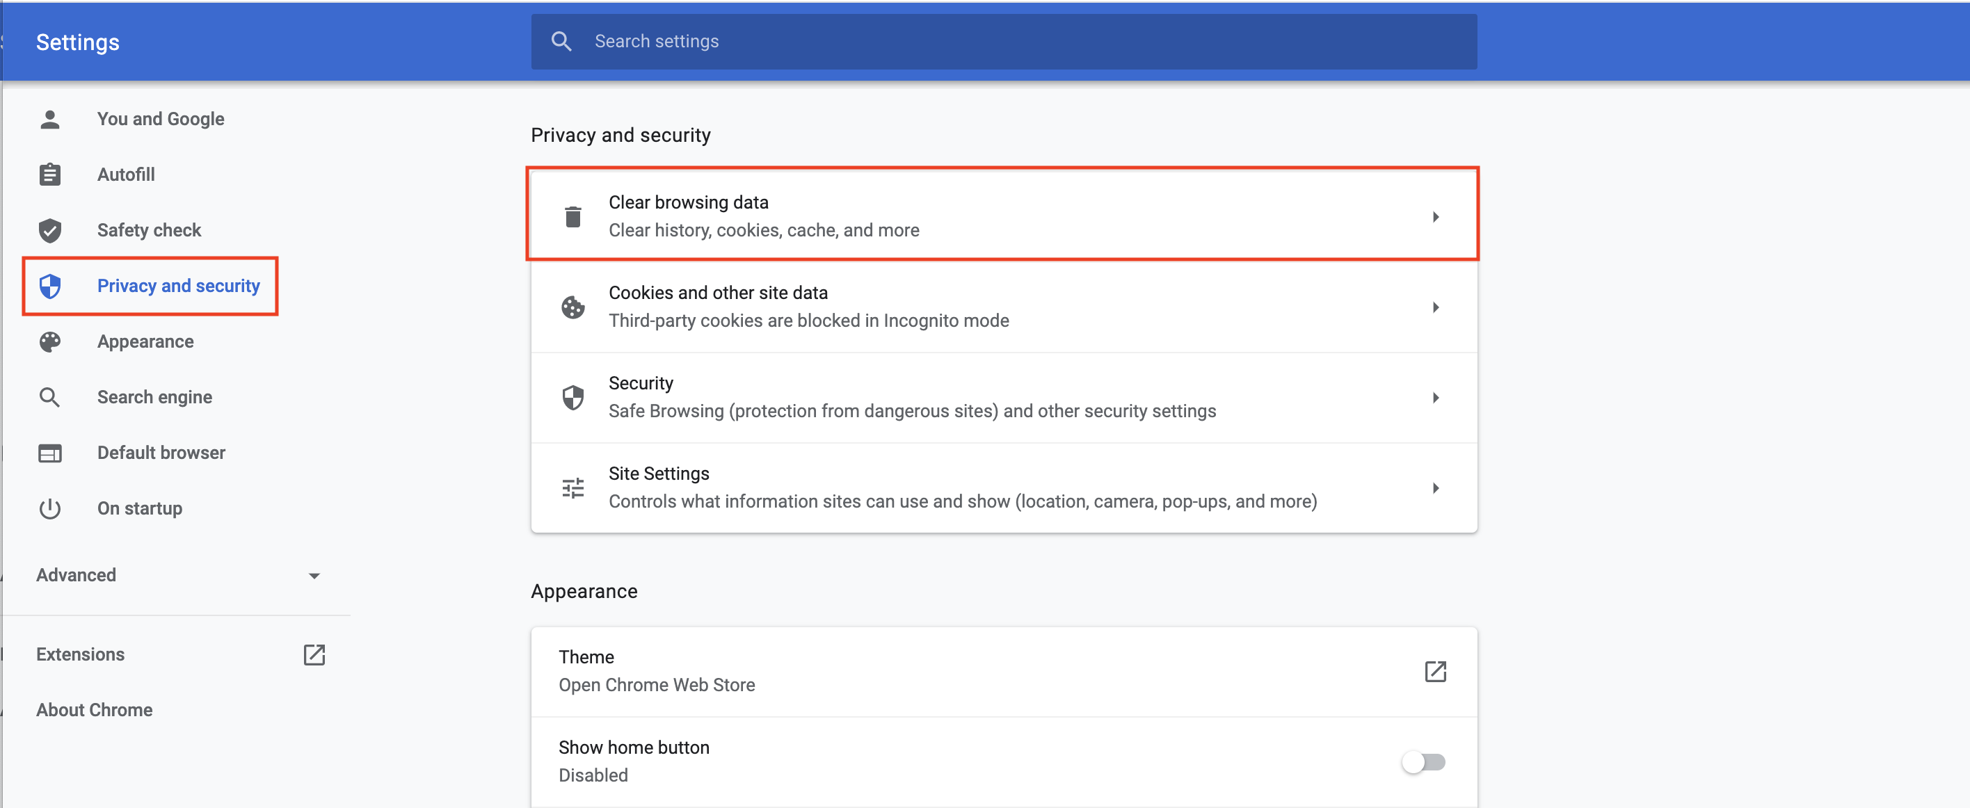
Task: Click the clipboard icon next to Autofill
Action: pos(49,175)
